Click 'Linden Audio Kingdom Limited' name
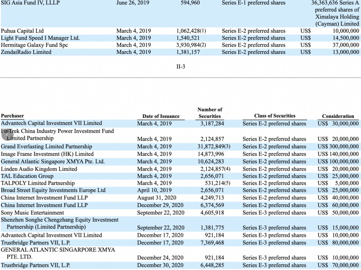Image resolution: width=361 pixels, height=270 pixels. pyautogui.click(x=39, y=169)
